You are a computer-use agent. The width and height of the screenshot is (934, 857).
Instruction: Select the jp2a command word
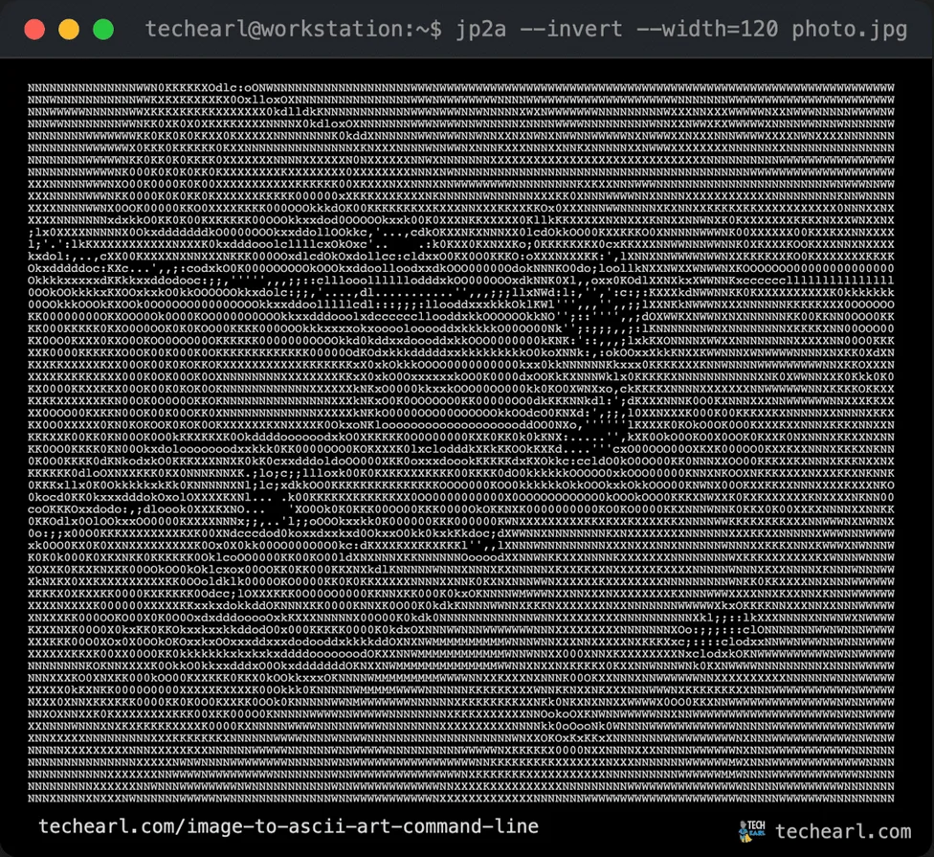click(x=480, y=29)
